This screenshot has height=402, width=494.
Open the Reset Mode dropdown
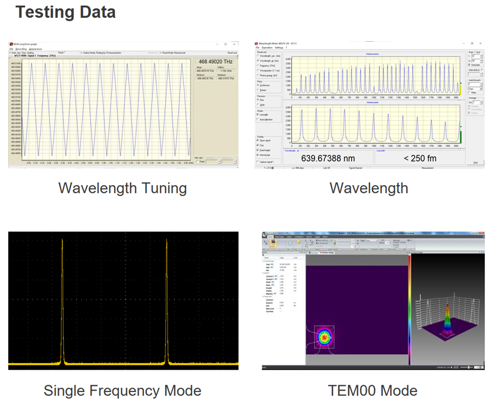(161, 53)
